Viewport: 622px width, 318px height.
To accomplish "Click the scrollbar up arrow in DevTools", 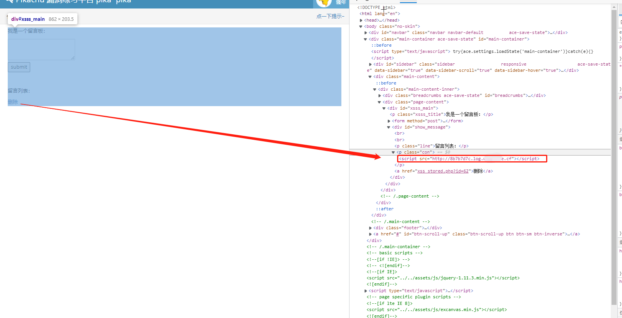I will tap(614, 7).
